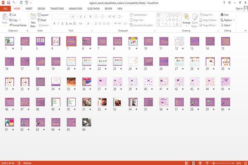Switch to Reading view in status bar

click(x=200, y=163)
